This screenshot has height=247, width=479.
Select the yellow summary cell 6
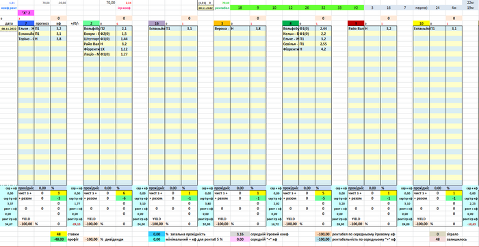124,193
